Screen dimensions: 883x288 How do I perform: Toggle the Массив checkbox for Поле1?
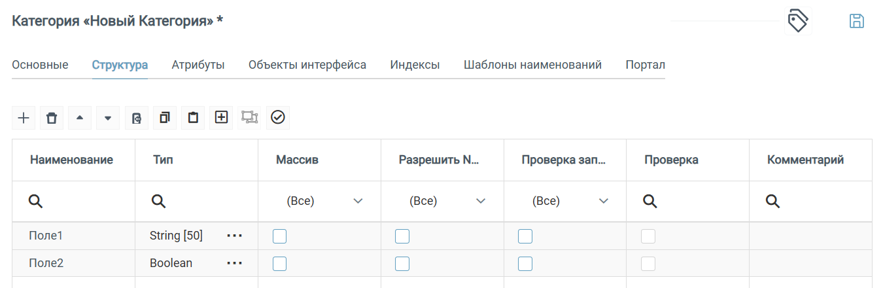[x=279, y=236]
